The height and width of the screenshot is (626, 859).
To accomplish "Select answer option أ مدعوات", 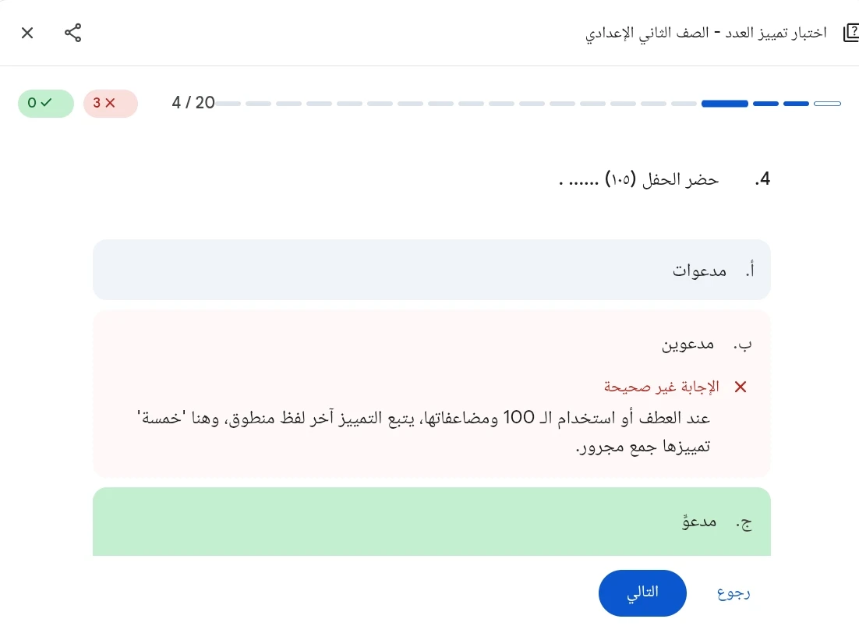I will (431, 269).
